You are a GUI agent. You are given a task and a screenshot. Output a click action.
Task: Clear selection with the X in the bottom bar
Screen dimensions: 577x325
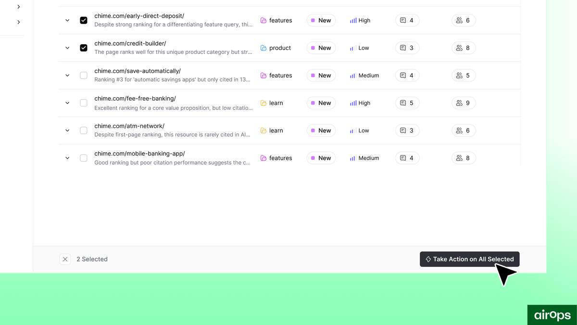(65, 259)
